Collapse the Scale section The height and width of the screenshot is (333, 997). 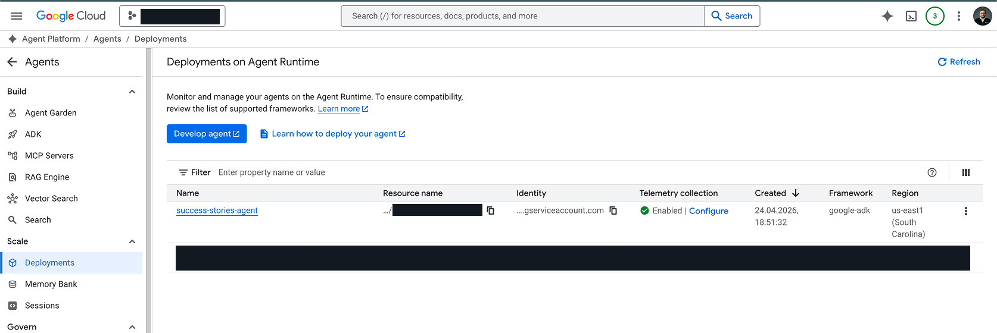(132, 241)
